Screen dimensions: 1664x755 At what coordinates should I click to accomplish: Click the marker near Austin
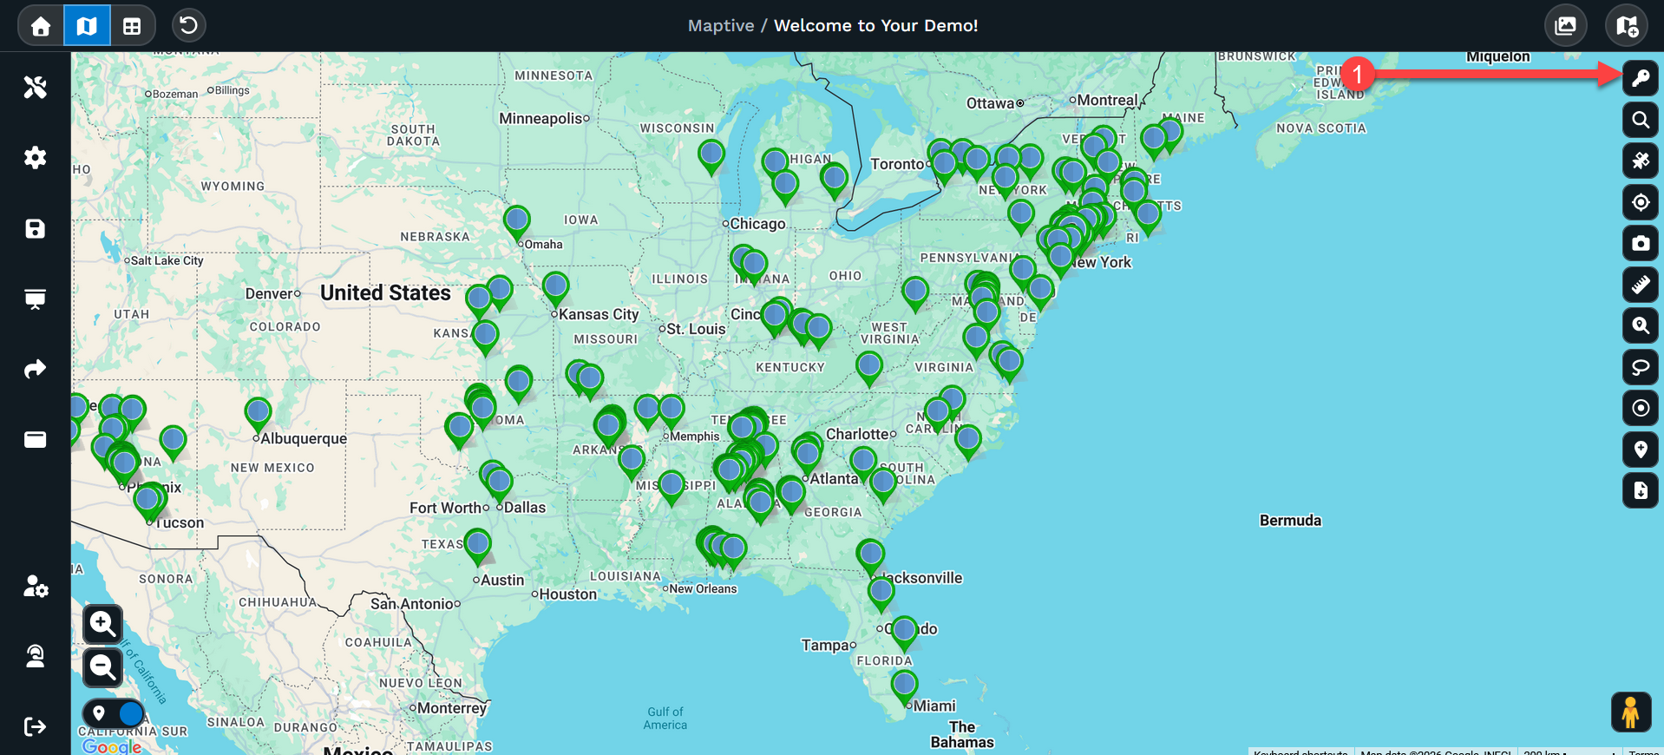[x=477, y=547]
